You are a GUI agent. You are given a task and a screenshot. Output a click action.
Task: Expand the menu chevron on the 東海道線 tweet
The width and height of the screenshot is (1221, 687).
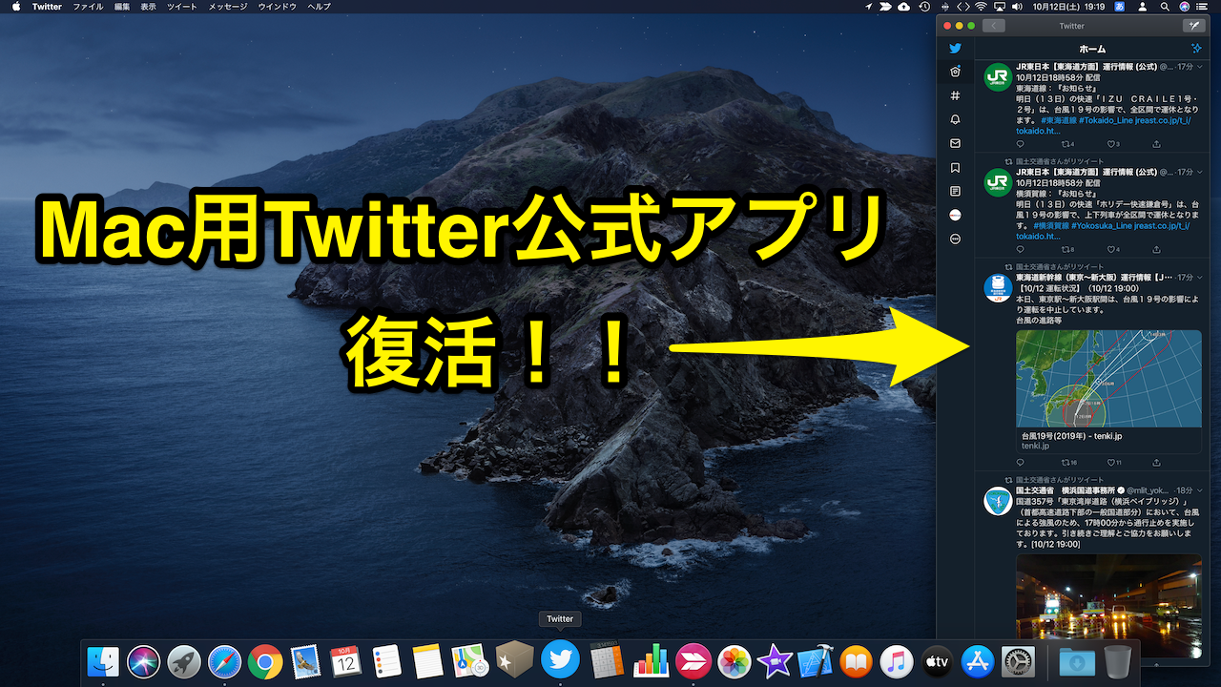coord(1200,67)
